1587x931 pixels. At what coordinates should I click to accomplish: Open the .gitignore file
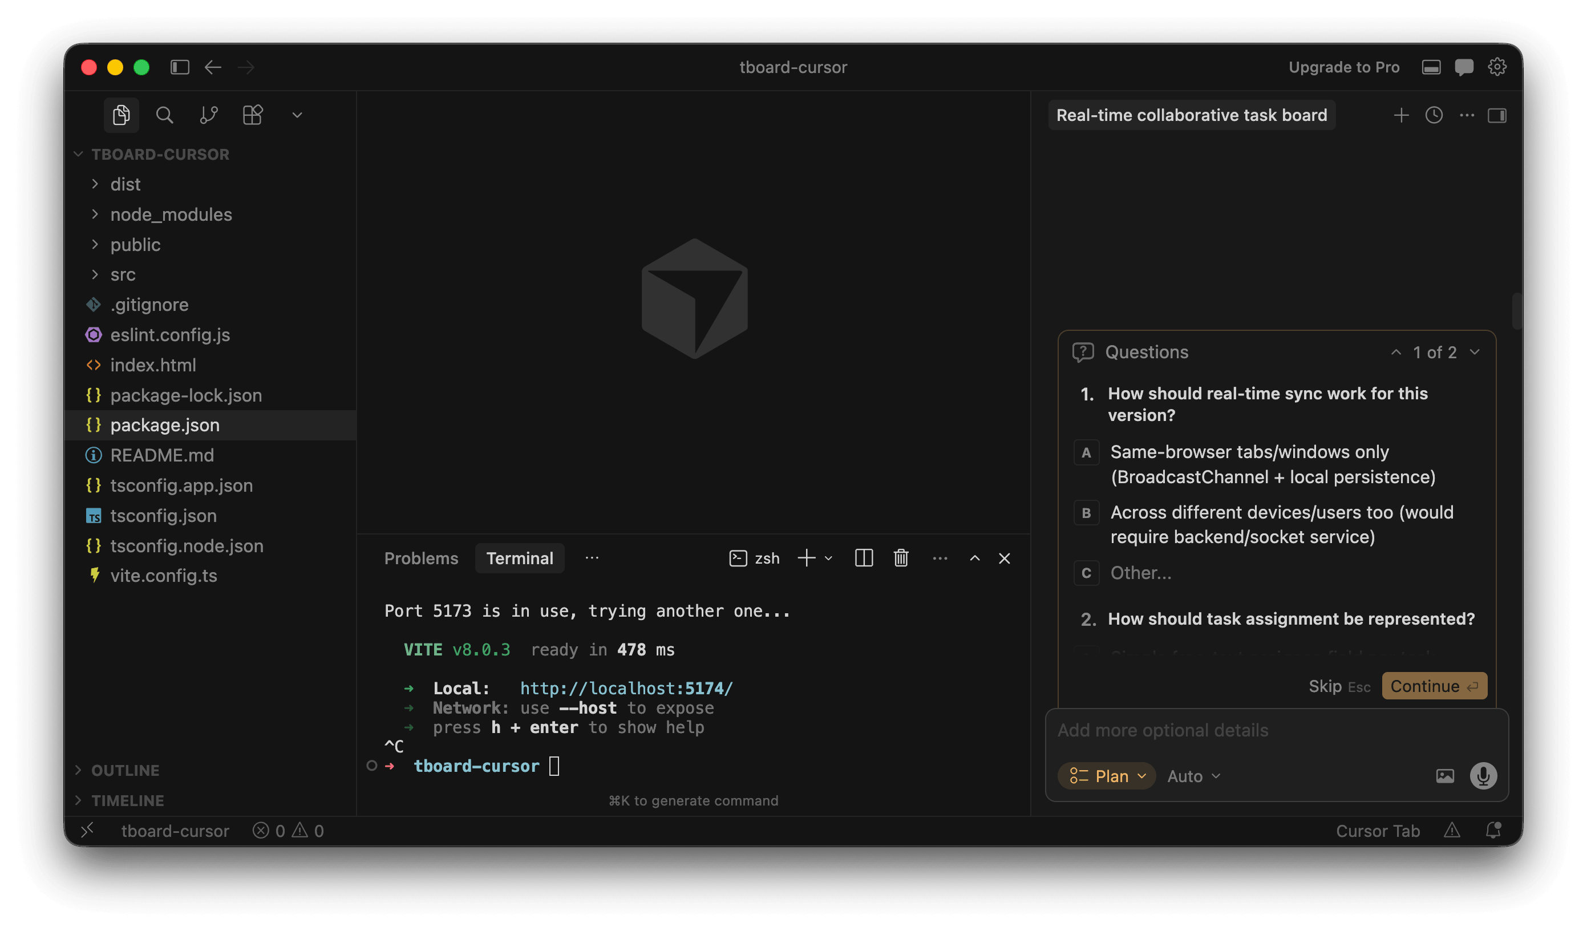[x=210, y=305]
